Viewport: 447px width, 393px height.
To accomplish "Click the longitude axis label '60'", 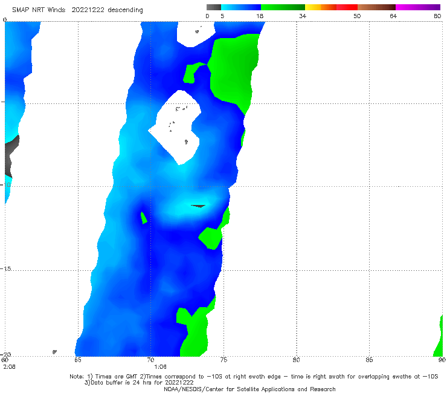I will [5, 360].
